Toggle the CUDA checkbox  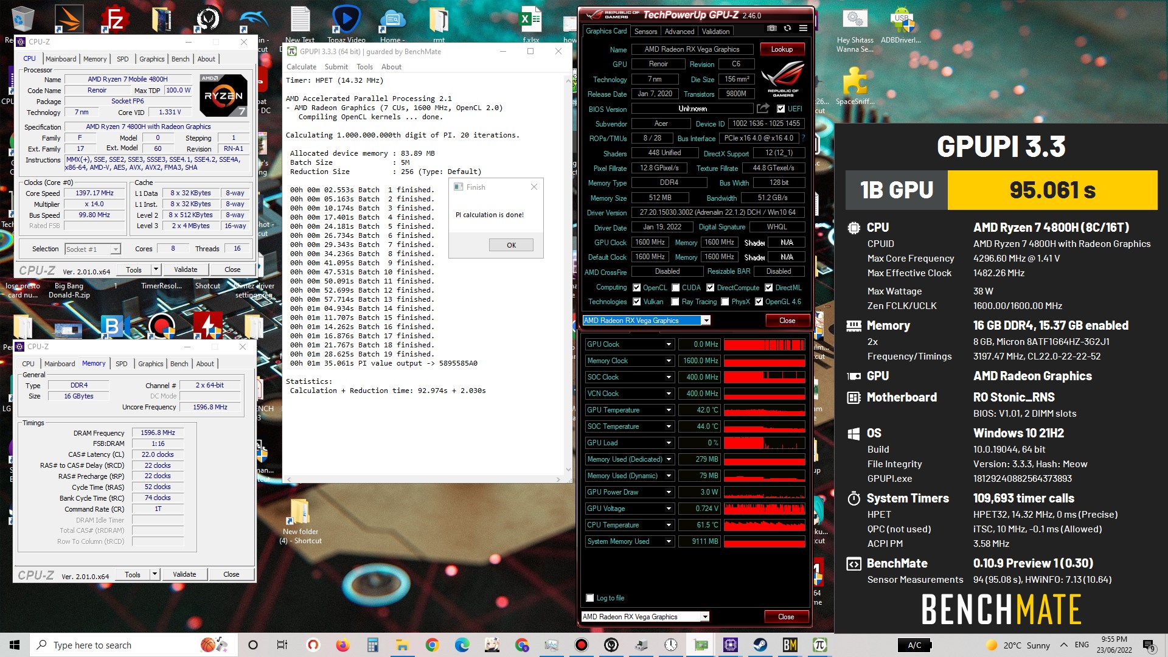point(675,288)
